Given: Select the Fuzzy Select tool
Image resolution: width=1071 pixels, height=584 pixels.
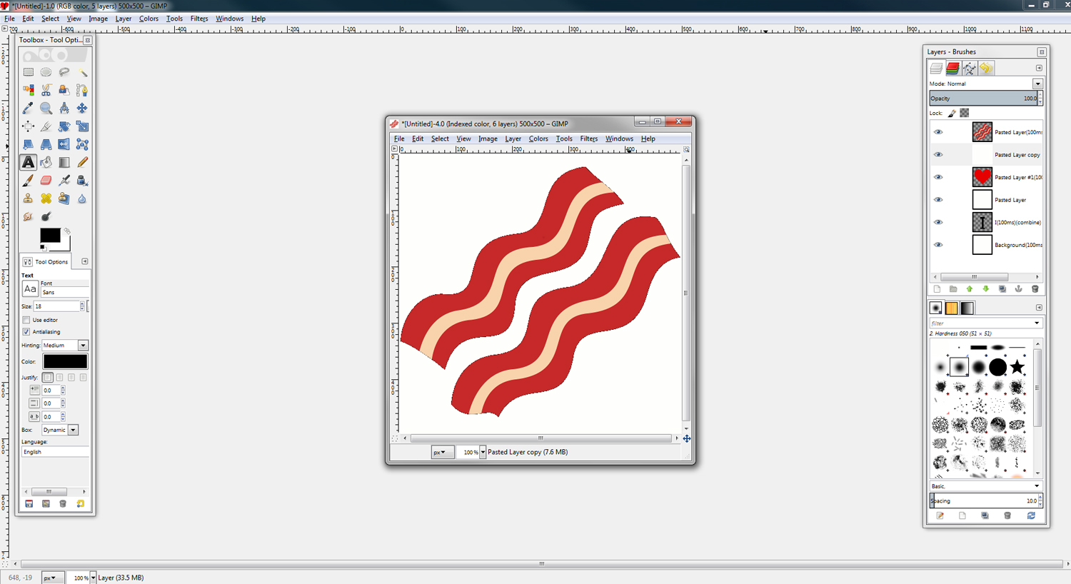Looking at the screenshot, I should click(81, 72).
